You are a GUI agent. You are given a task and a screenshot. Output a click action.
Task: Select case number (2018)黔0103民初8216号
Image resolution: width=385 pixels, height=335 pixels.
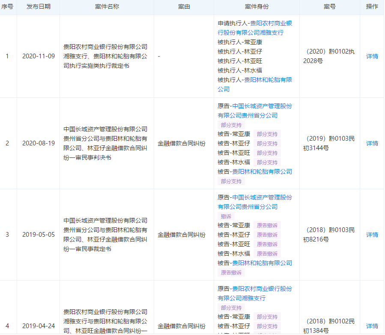pyautogui.click(x=329, y=235)
